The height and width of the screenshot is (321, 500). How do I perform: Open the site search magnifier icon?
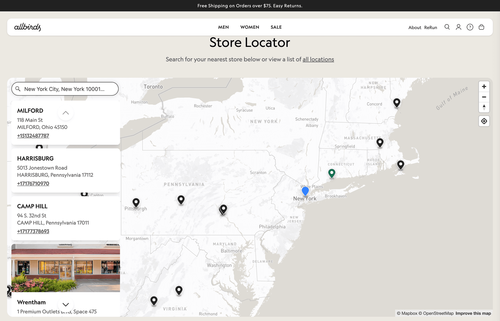pyautogui.click(x=447, y=27)
